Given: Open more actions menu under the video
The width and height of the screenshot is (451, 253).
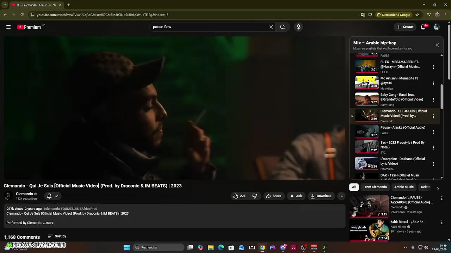Looking at the screenshot, I should [x=341, y=196].
